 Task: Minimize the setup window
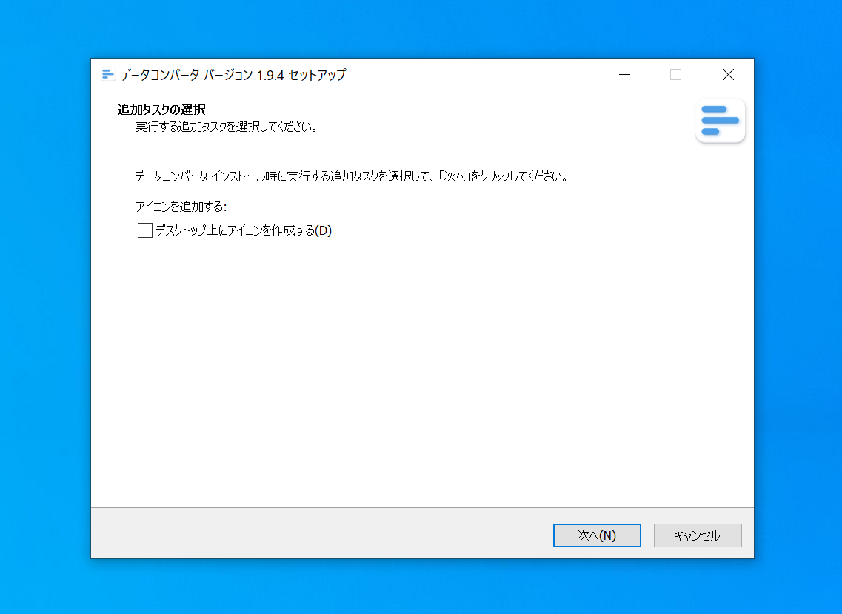pos(624,75)
